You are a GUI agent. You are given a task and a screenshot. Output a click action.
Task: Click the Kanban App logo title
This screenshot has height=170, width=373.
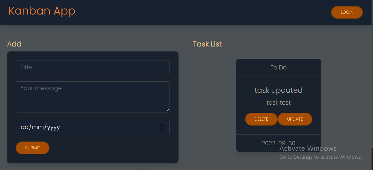(42, 11)
